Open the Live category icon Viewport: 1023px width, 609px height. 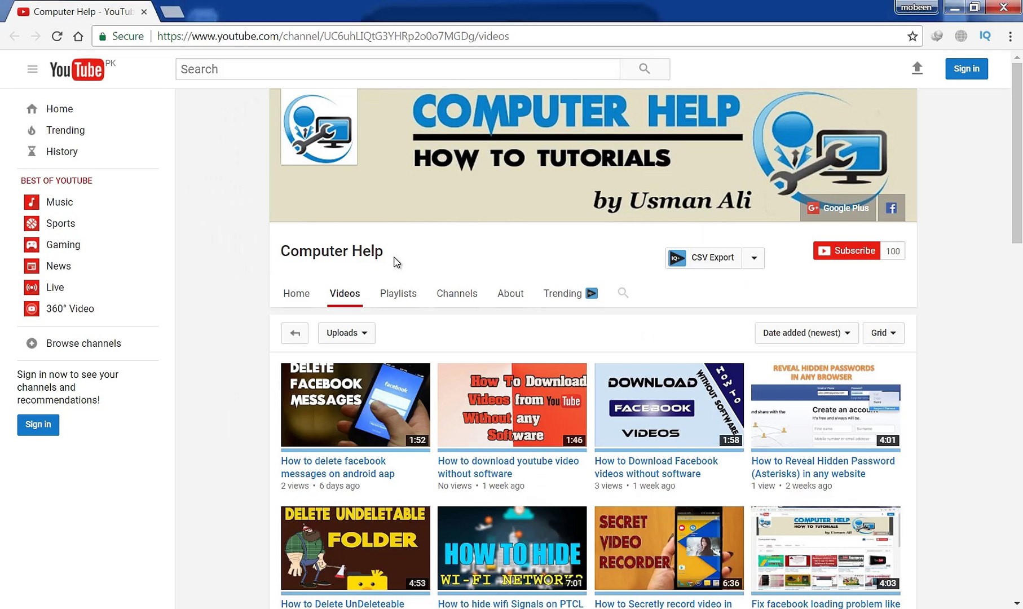click(32, 288)
